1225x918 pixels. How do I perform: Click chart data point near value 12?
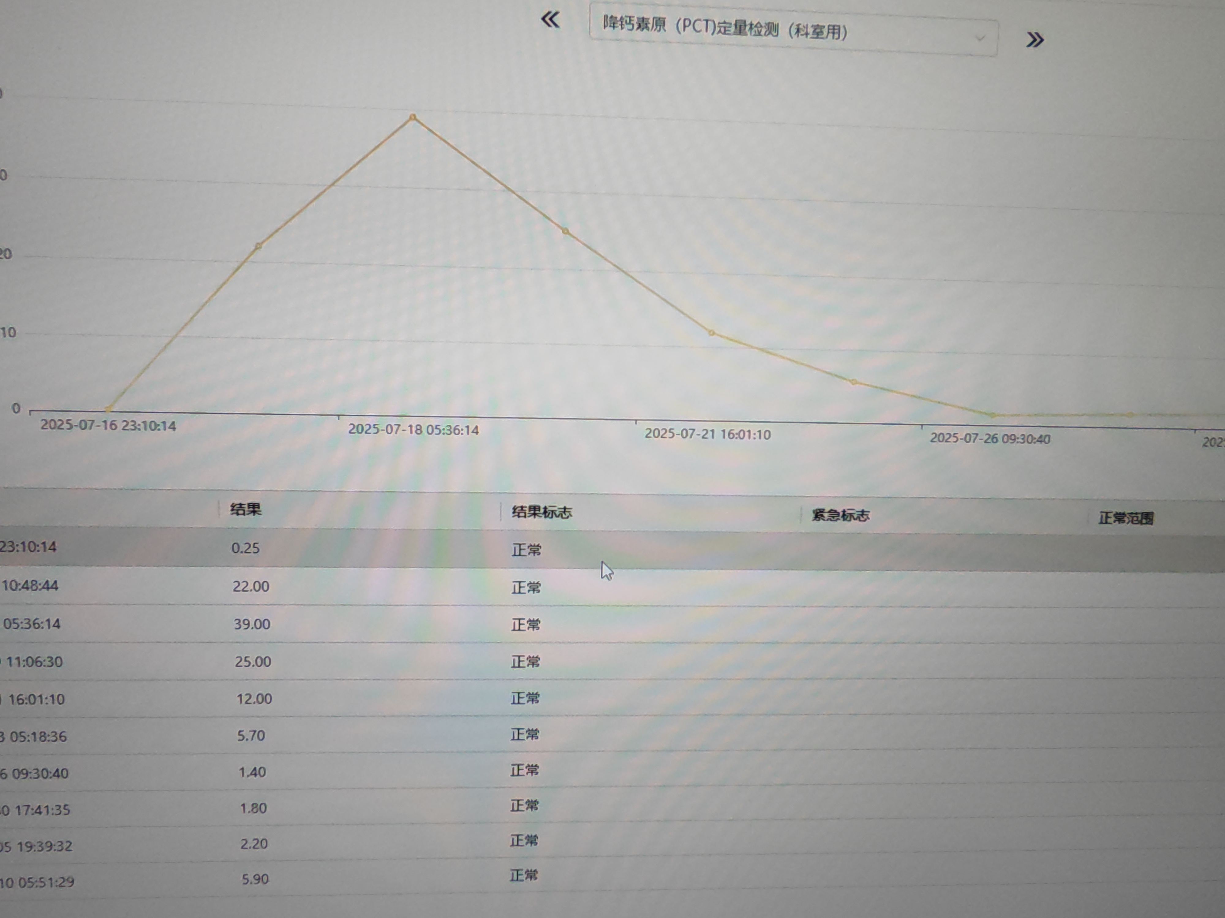[x=712, y=333]
